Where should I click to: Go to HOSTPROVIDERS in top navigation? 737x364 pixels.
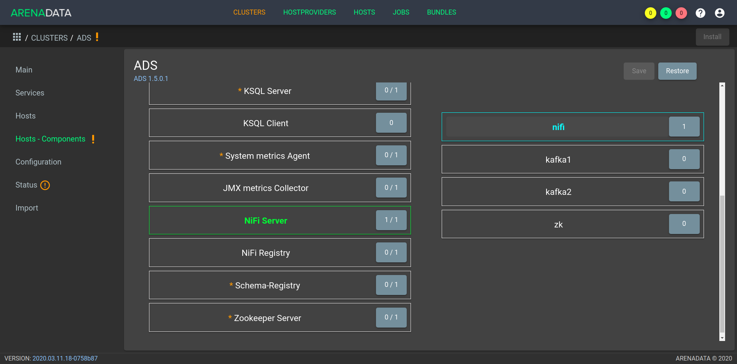[x=310, y=12]
